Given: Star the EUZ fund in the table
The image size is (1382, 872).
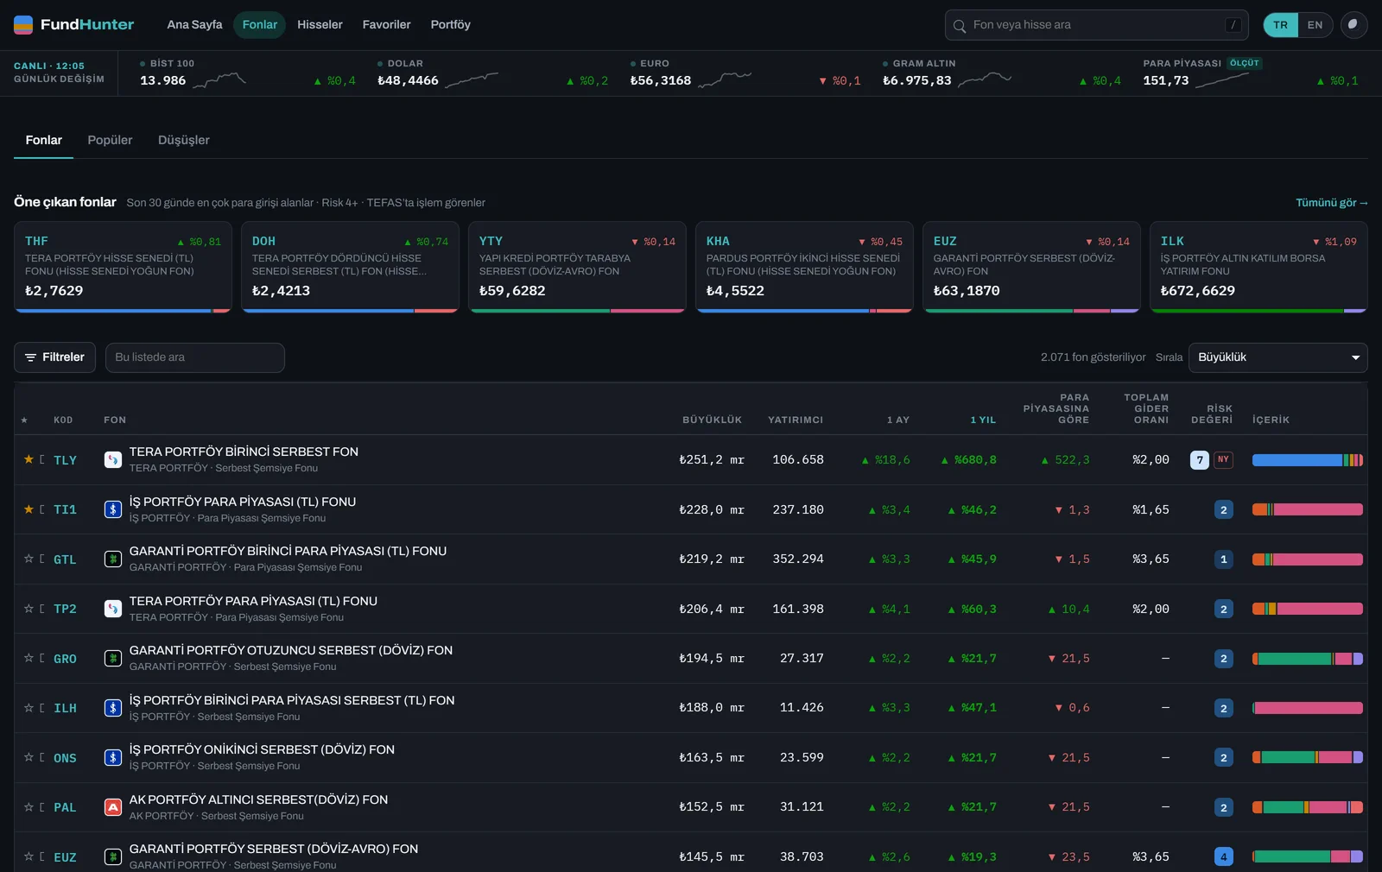Looking at the screenshot, I should pyautogui.click(x=29, y=856).
